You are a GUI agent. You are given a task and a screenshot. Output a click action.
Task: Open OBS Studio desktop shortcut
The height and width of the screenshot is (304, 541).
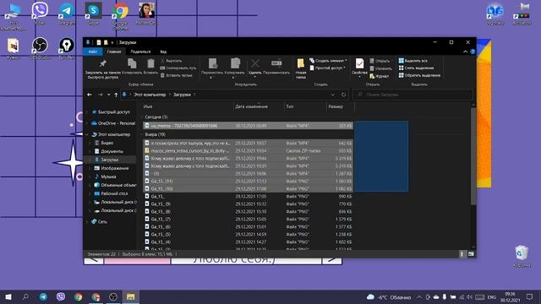pos(40,48)
